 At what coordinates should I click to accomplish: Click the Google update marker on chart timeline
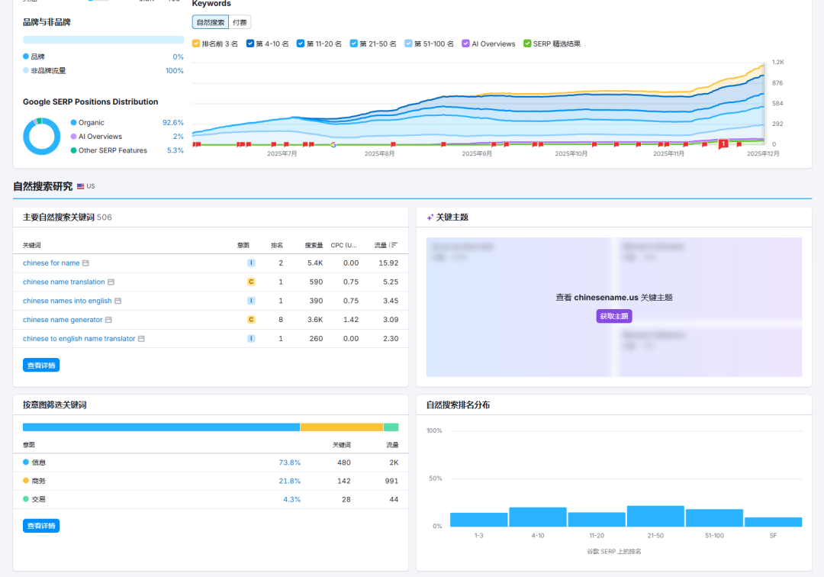coord(333,144)
